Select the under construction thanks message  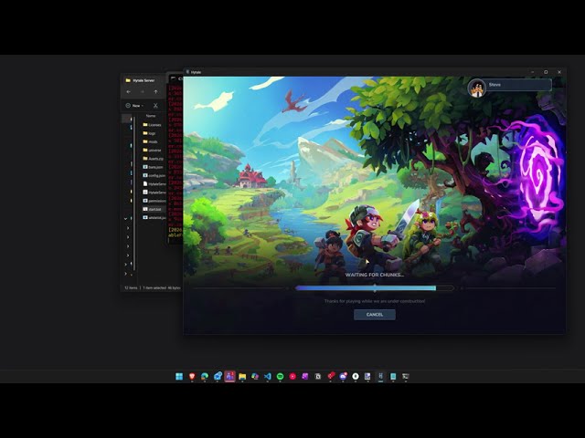point(375,301)
